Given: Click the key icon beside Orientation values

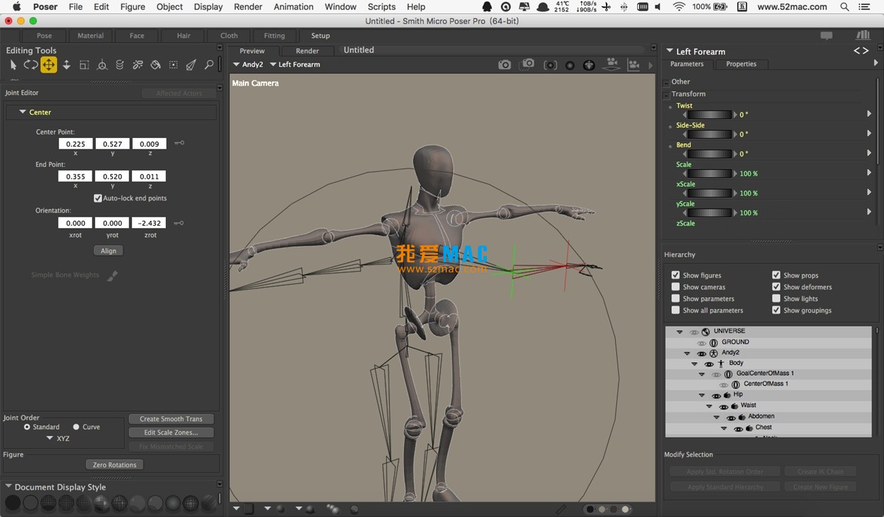Looking at the screenshot, I should point(179,223).
